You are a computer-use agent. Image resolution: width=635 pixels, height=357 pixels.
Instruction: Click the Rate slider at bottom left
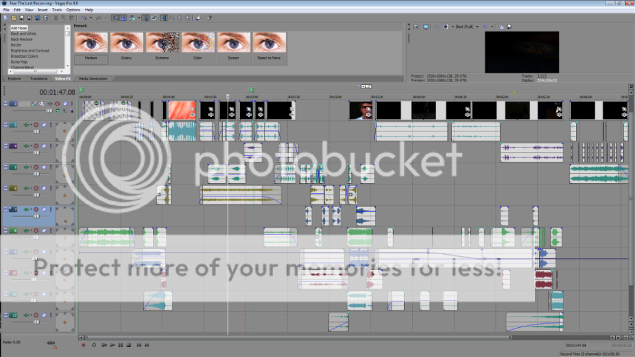click(50, 343)
